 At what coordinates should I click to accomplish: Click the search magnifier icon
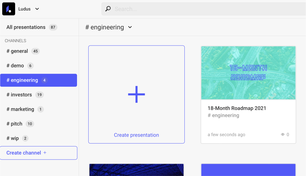click(108, 9)
